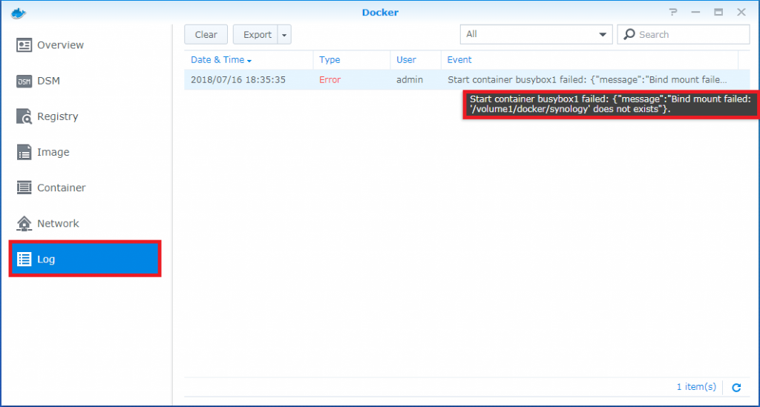Click the admin user cell

pyautogui.click(x=410, y=80)
